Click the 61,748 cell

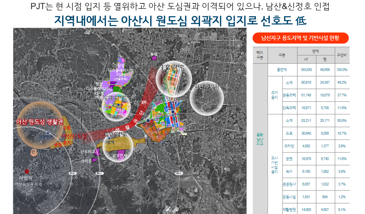[306, 95]
